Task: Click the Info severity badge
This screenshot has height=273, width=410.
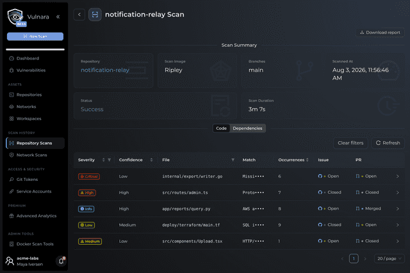Action: (x=86, y=209)
